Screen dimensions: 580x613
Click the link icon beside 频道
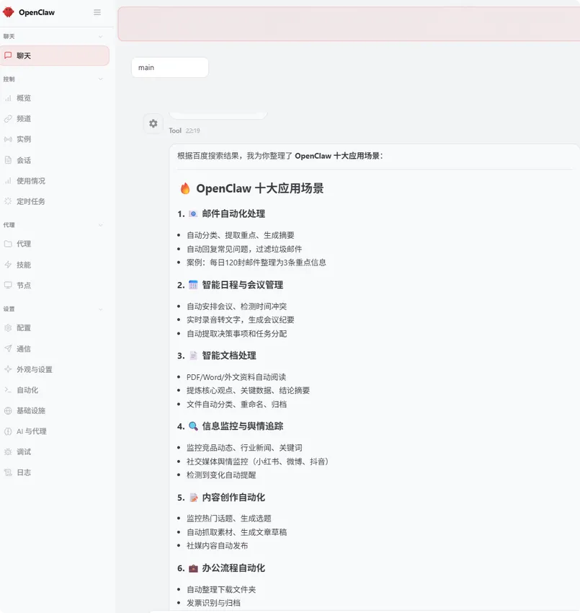pos(8,118)
